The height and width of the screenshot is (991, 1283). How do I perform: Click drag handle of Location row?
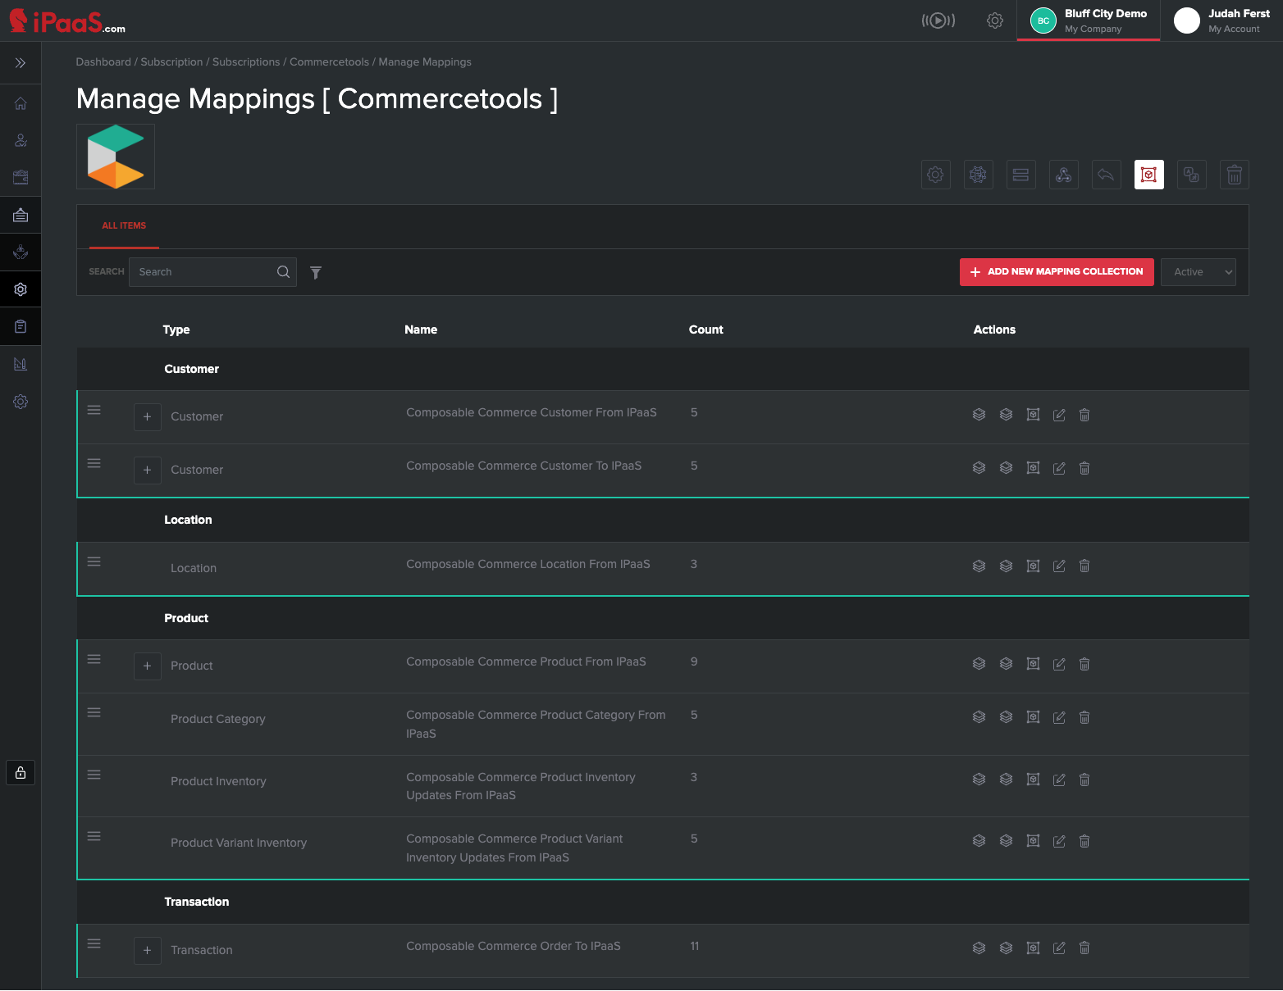(x=94, y=561)
